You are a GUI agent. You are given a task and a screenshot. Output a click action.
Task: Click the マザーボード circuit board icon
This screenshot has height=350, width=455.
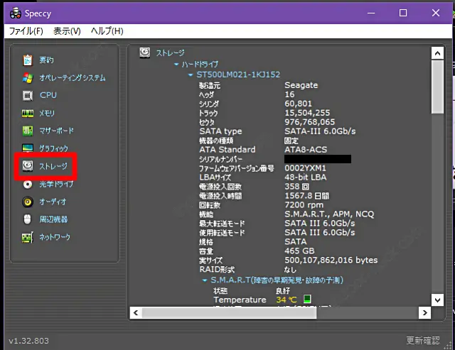(x=28, y=131)
